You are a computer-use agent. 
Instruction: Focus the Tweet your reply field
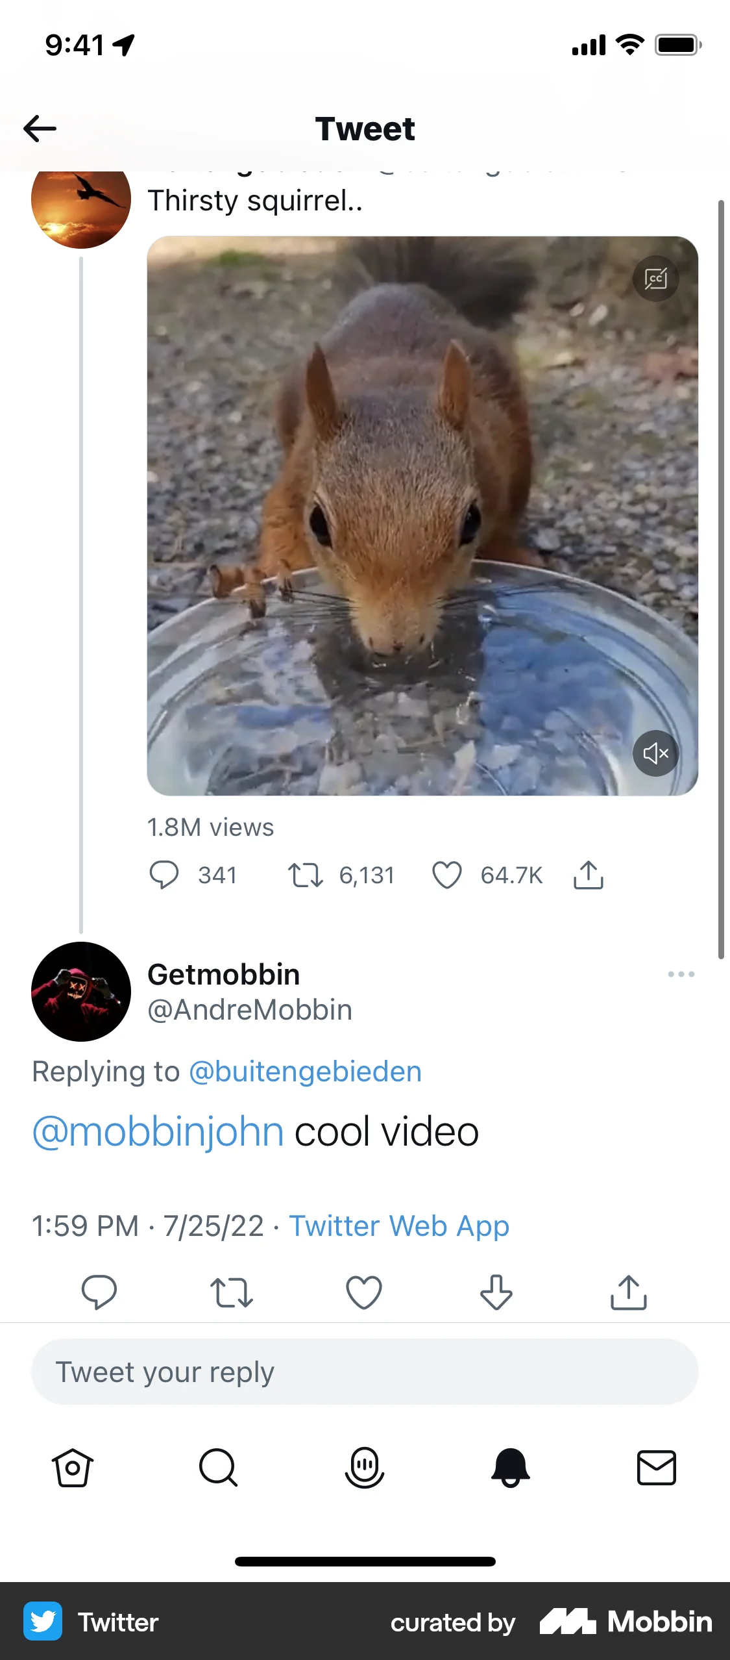[x=365, y=1372]
